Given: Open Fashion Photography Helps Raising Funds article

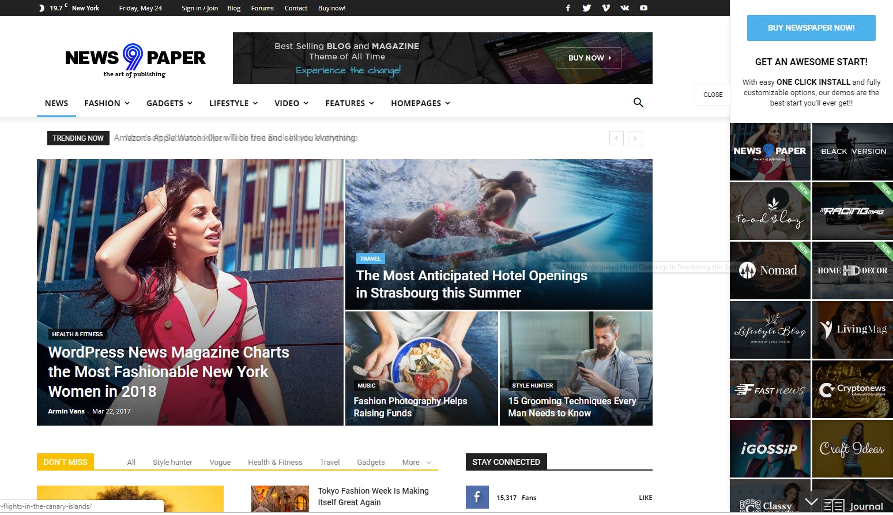Looking at the screenshot, I should tap(410, 407).
